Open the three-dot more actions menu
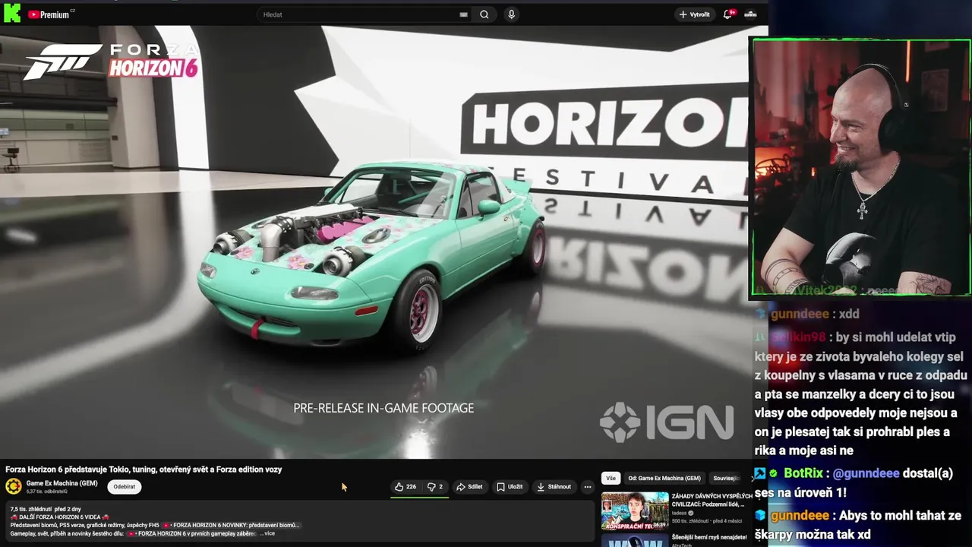The width and height of the screenshot is (972, 547). [587, 487]
